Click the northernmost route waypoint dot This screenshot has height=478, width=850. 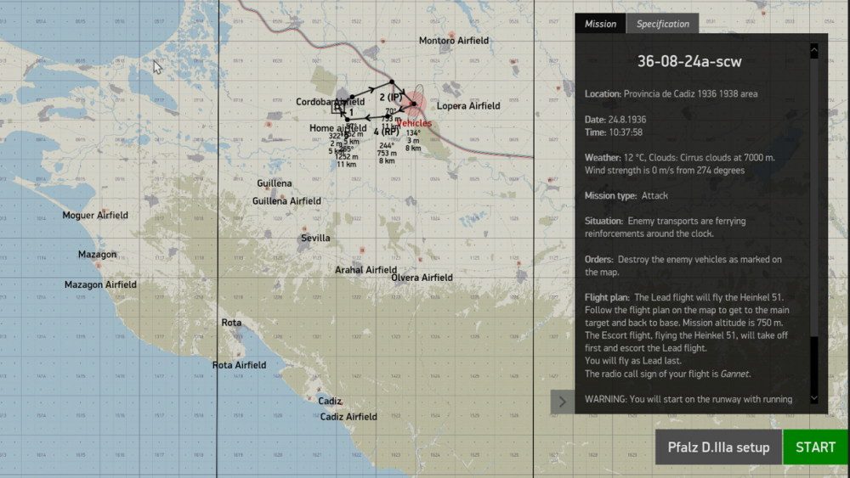(x=391, y=82)
